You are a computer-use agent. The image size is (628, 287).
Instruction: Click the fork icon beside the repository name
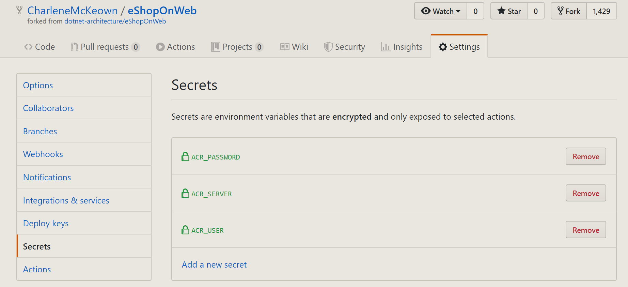[19, 10]
